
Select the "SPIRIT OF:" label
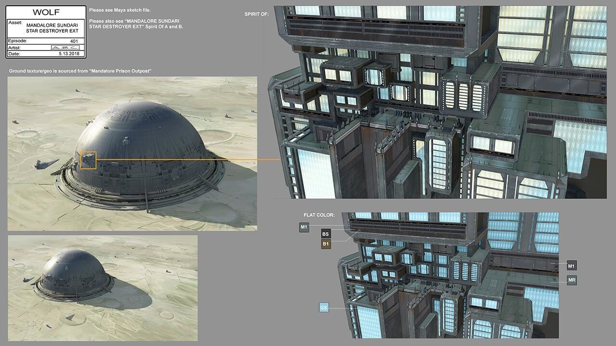point(257,14)
